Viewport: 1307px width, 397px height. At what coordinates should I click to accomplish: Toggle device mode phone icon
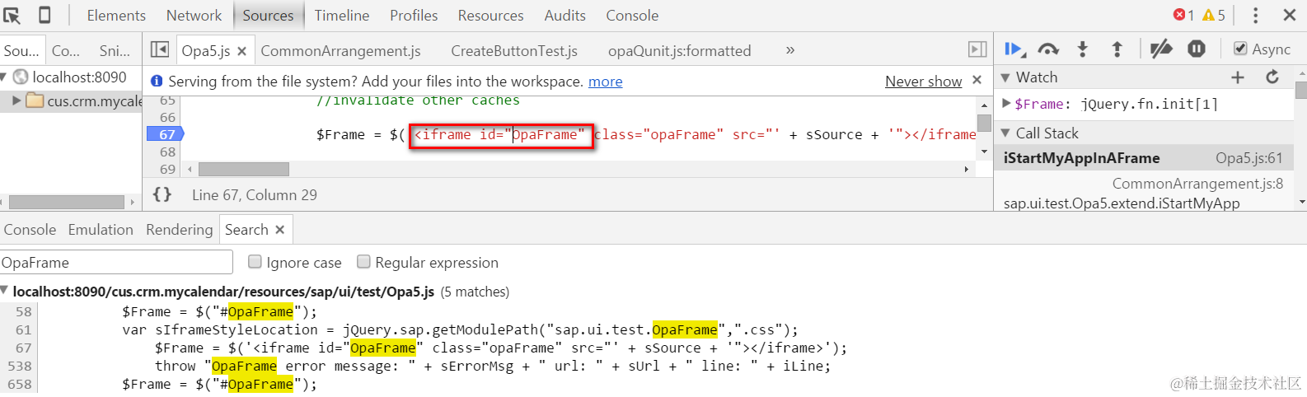pos(45,15)
